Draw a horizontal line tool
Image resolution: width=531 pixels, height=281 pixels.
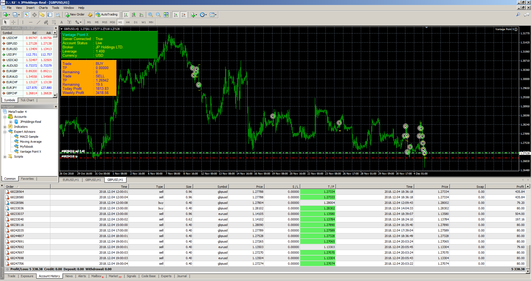(30, 22)
